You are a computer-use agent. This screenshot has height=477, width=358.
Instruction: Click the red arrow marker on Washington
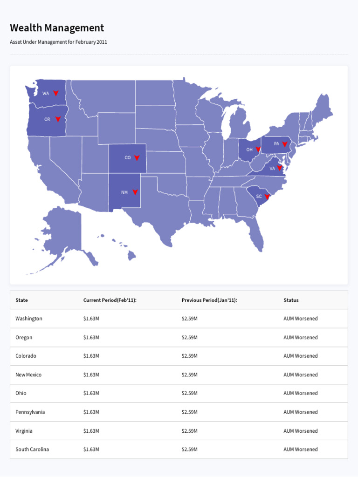click(x=56, y=93)
